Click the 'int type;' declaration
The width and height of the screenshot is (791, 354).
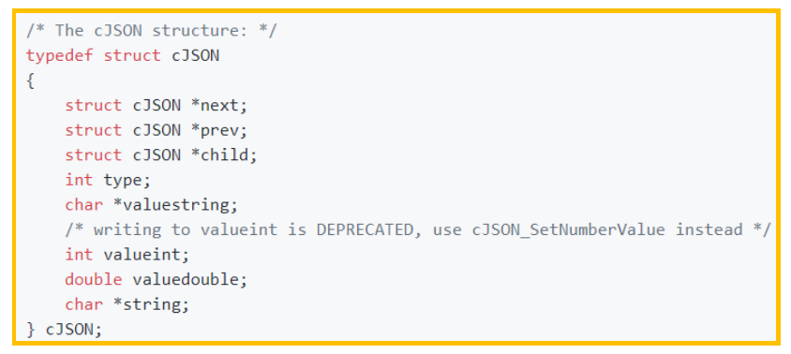(x=108, y=180)
